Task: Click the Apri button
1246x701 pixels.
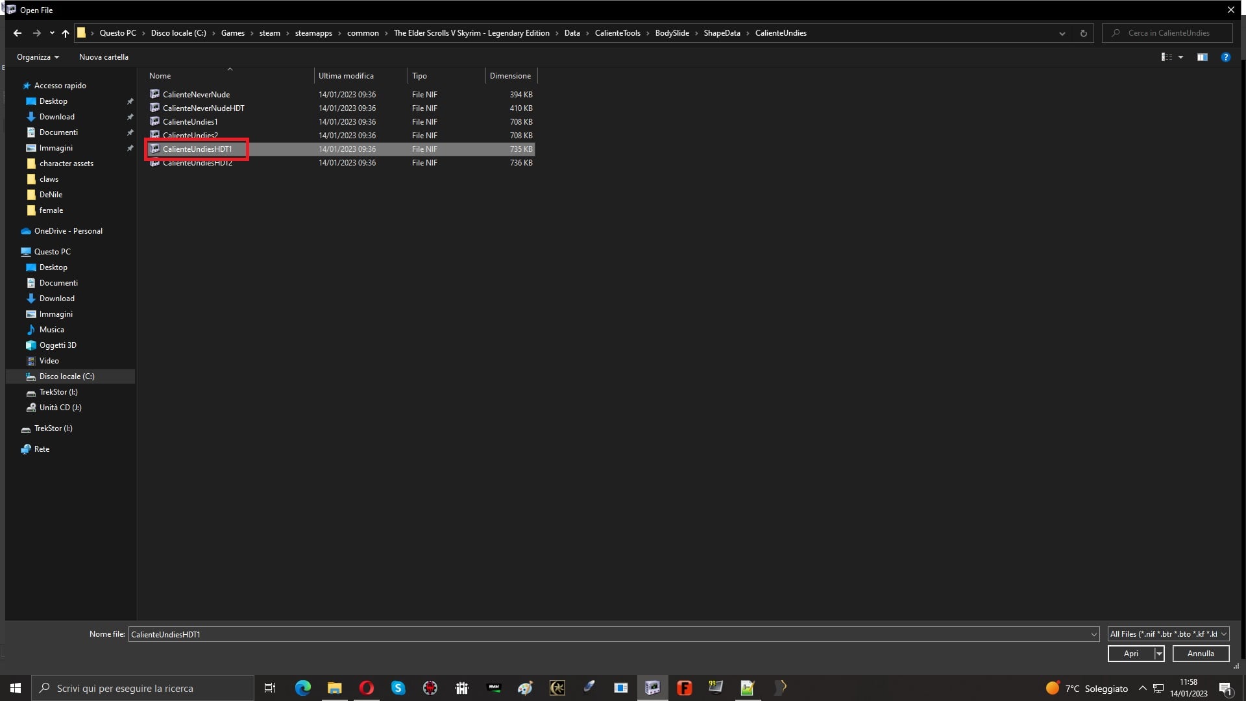Action: coord(1130,654)
